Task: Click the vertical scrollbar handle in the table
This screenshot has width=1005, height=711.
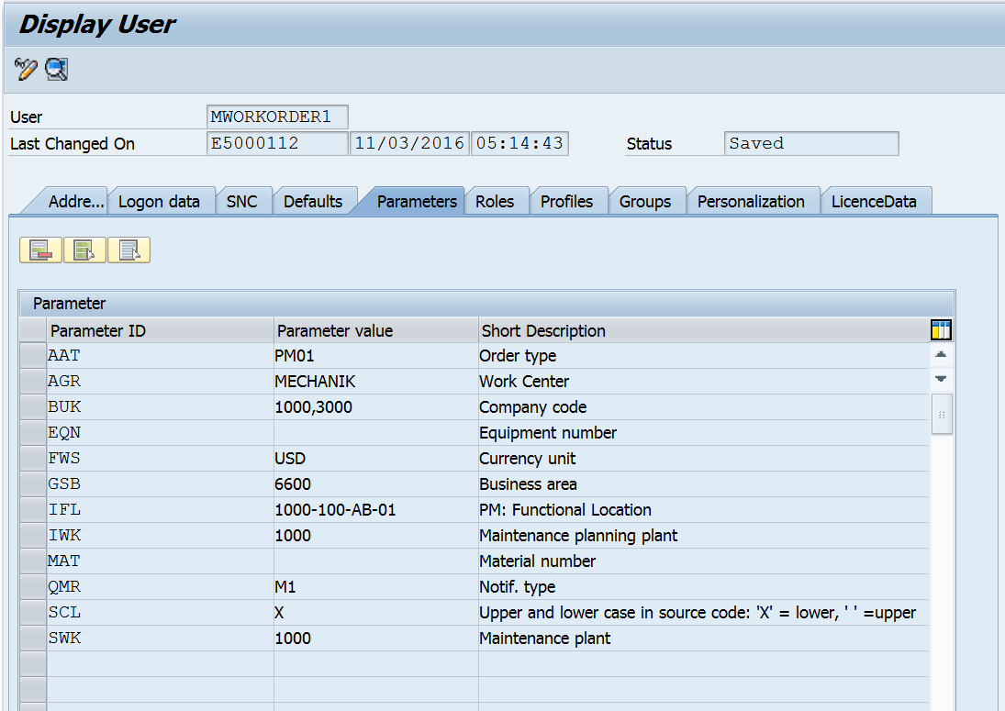Action: coord(941,415)
